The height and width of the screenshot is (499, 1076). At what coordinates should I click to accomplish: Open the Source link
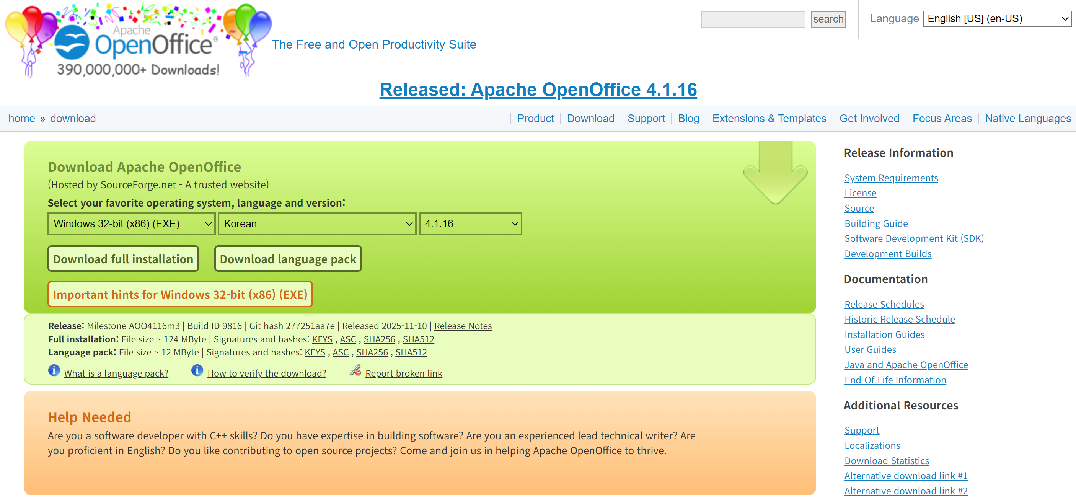click(x=859, y=209)
